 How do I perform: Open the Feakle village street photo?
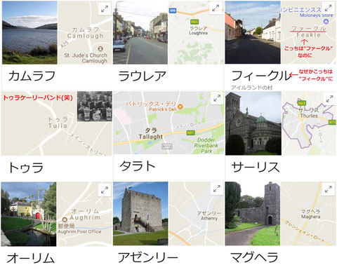(x=253, y=32)
